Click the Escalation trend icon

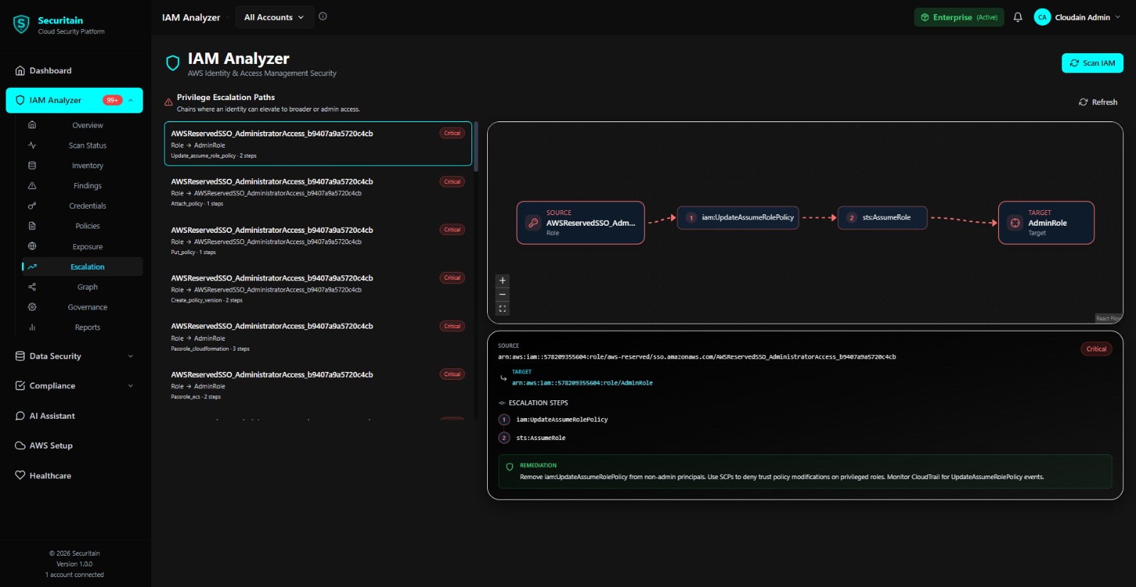(32, 267)
